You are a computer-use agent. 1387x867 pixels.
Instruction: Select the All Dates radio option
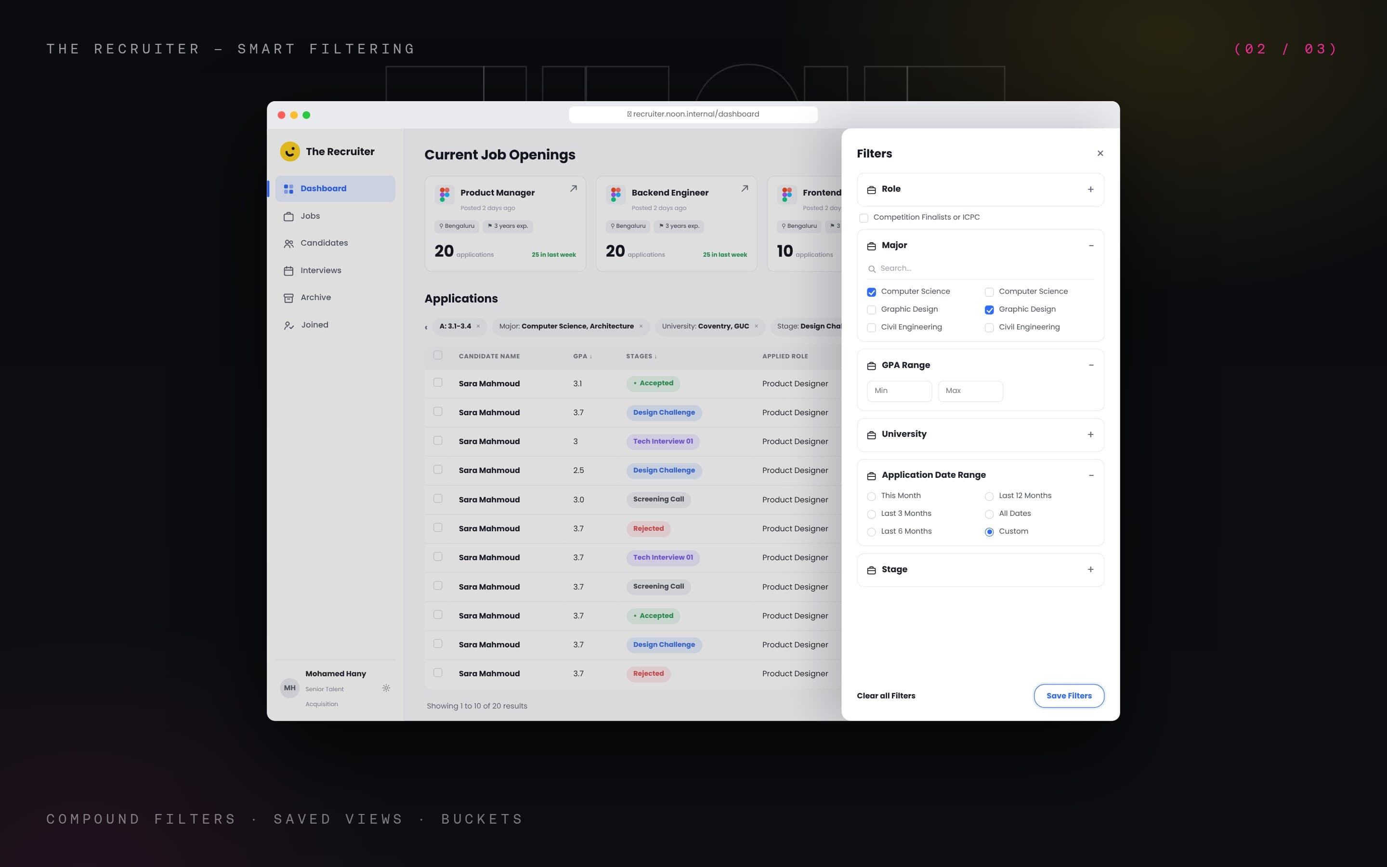(x=989, y=514)
